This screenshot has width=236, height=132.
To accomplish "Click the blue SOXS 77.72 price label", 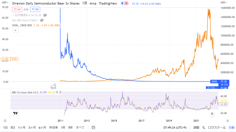I will [x=220, y=82].
